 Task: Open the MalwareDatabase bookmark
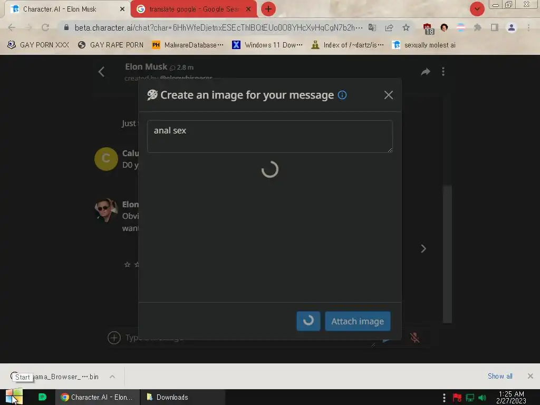[x=188, y=45]
